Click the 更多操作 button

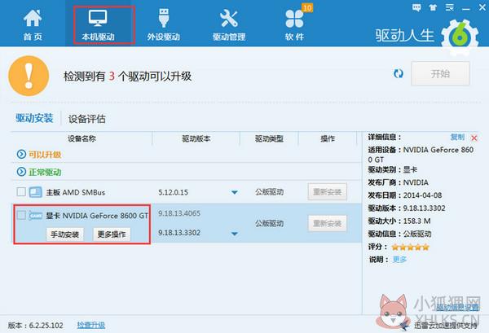tap(112, 234)
